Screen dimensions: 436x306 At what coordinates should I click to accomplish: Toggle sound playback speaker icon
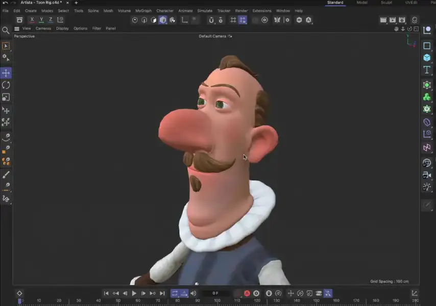pyautogui.click(x=193, y=293)
